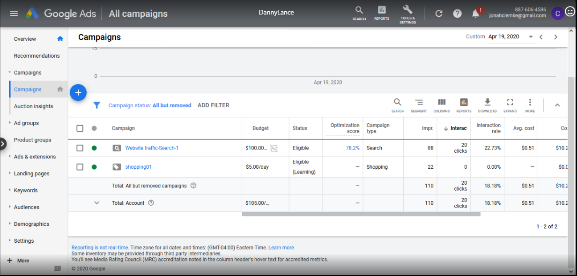Screen dimensions: 577x276
Task: Click the status column header dot
Action: pyautogui.click(x=94, y=128)
